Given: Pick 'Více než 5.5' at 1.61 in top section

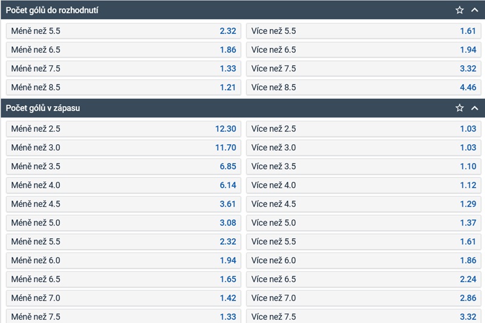Looking at the screenshot, I should click(x=364, y=31).
